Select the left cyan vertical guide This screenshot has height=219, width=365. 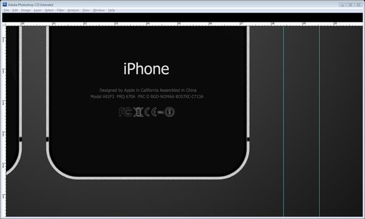point(283,121)
